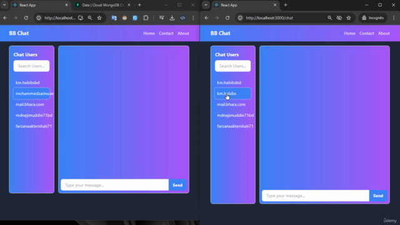The image size is (400, 225).
Task: Open Home link in right window
Action: coord(349,33)
